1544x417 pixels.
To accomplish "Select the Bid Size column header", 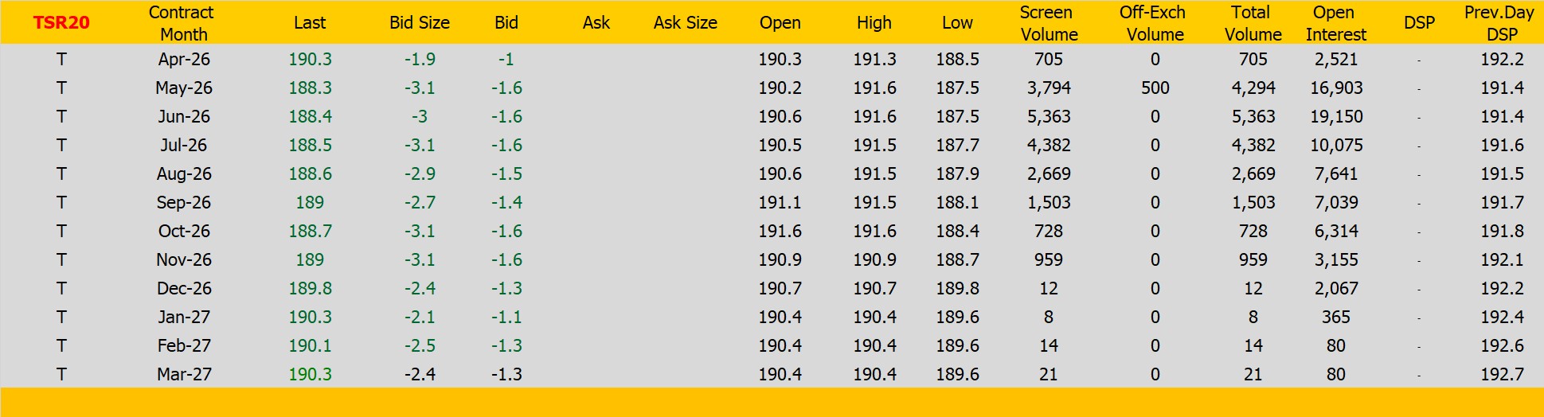I will pyautogui.click(x=420, y=23).
